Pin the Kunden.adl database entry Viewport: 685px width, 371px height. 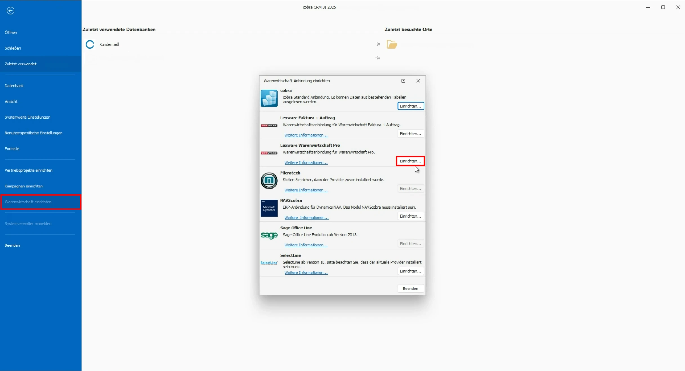(378, 44)
